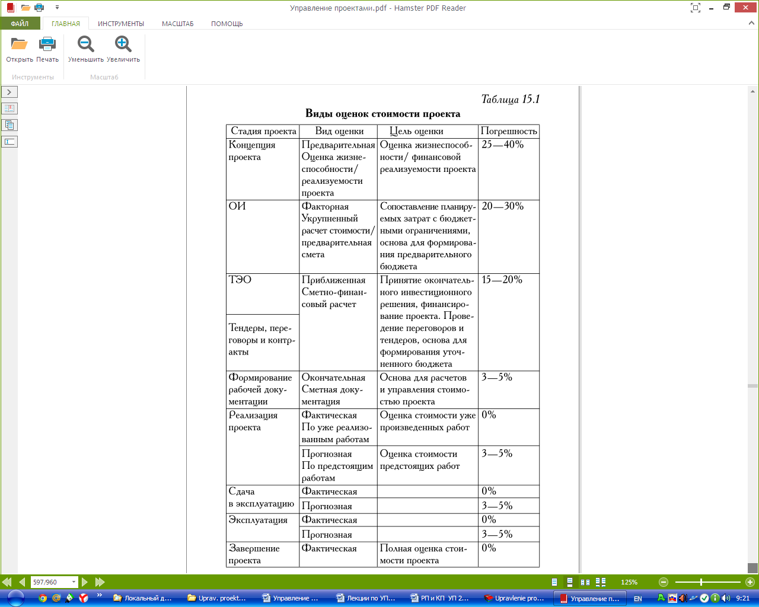759x607 pixels.
Task: Select two-page continuous view mode
Action: click(x=601, y=582)
